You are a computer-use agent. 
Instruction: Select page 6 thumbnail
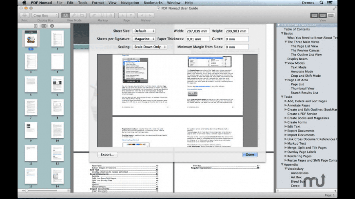coord(57,84)
